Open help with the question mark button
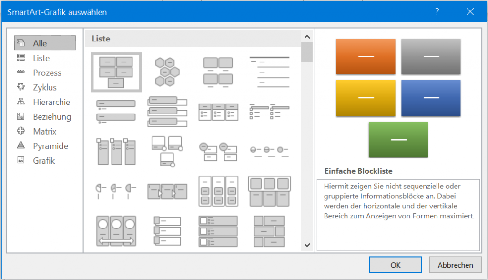 [437, 12]
